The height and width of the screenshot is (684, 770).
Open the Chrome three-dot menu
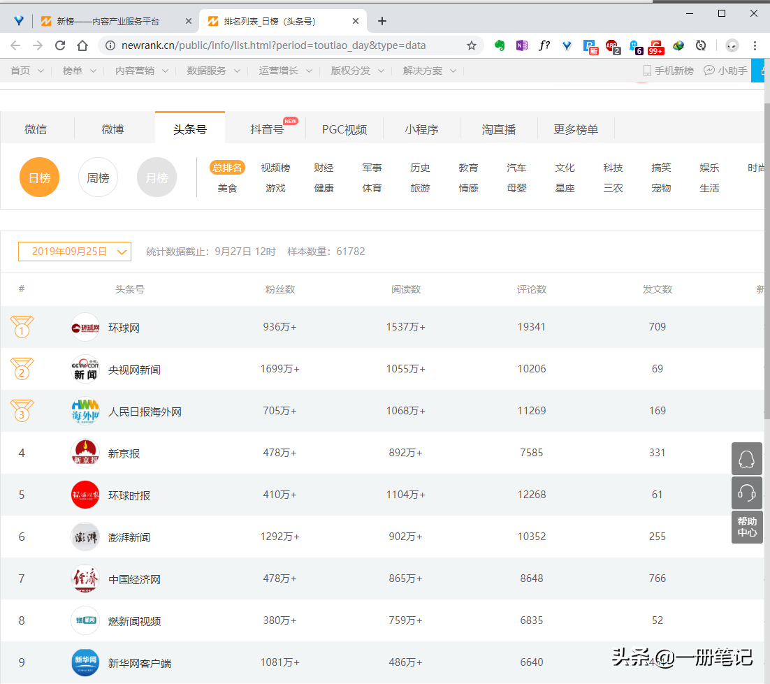[755, 45]
